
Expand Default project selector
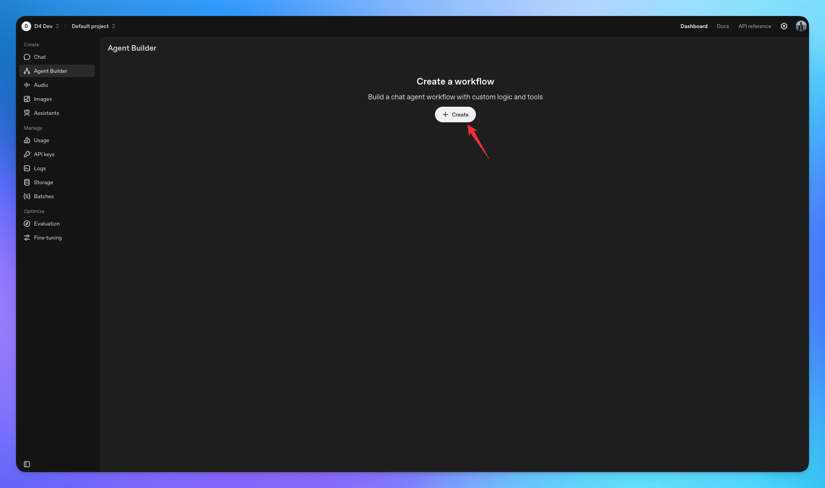[x=93, y=26]
